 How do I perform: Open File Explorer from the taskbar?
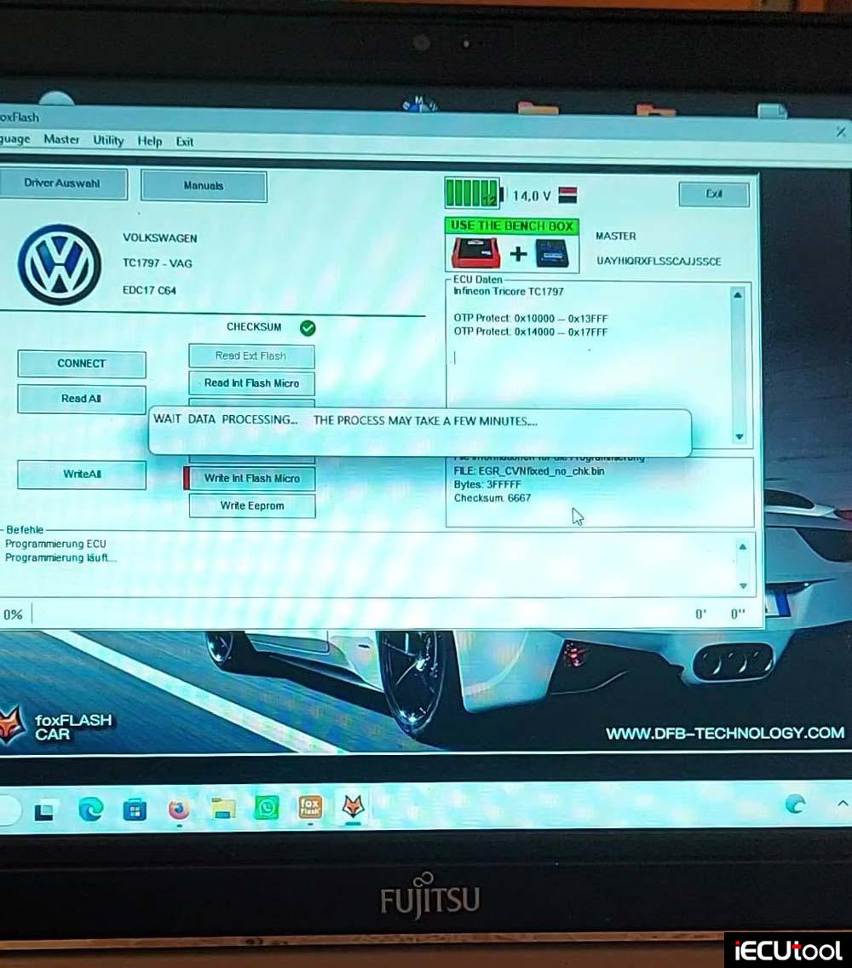click(x=223, y=808)
